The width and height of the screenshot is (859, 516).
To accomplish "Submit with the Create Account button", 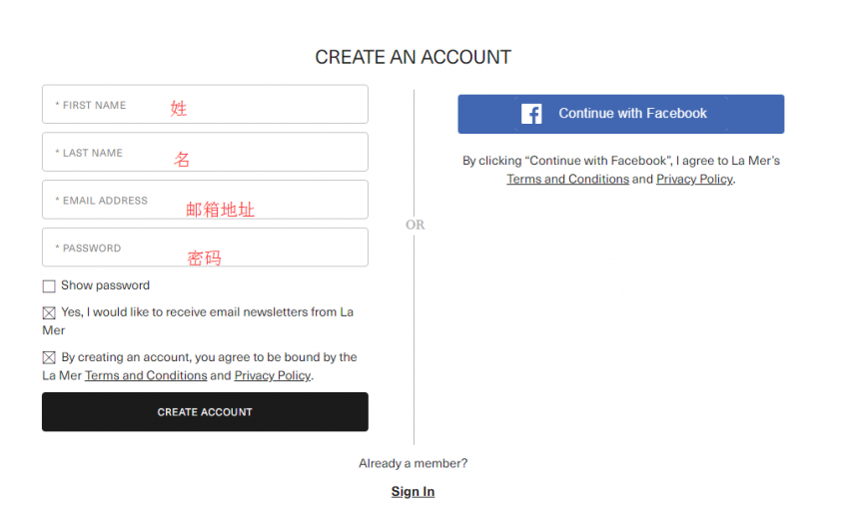I will (205, 412).
